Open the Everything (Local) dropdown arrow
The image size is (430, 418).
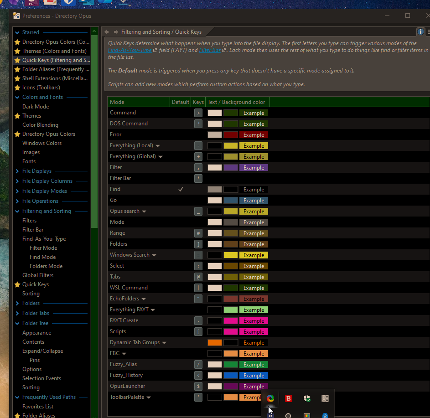pyautogui.click(x=158, y=146)
